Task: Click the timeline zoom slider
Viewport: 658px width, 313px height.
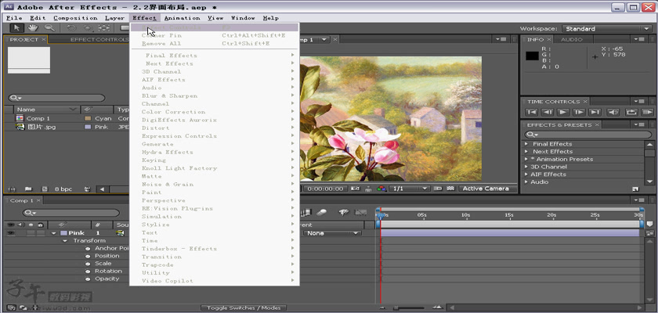Action: pyautogui.click(x=410, y=308)
